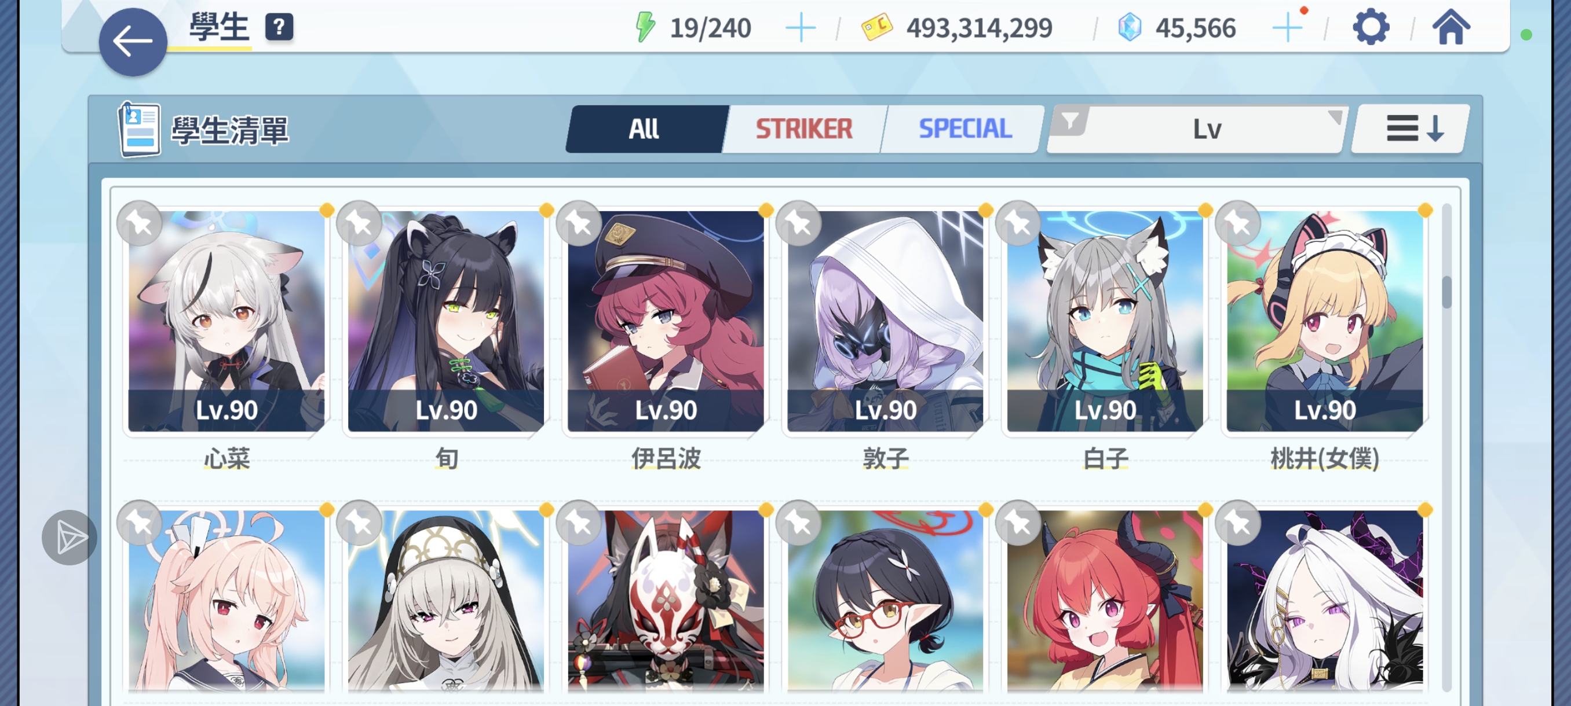This screenshot has width=1571, height=706.
Task: Open the filter funnel icon
Action: pyautogui.click(x=1071, y=120)
